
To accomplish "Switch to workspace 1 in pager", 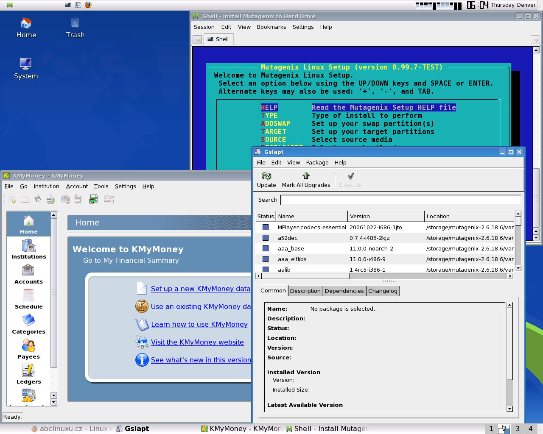I will click(491, 429).
